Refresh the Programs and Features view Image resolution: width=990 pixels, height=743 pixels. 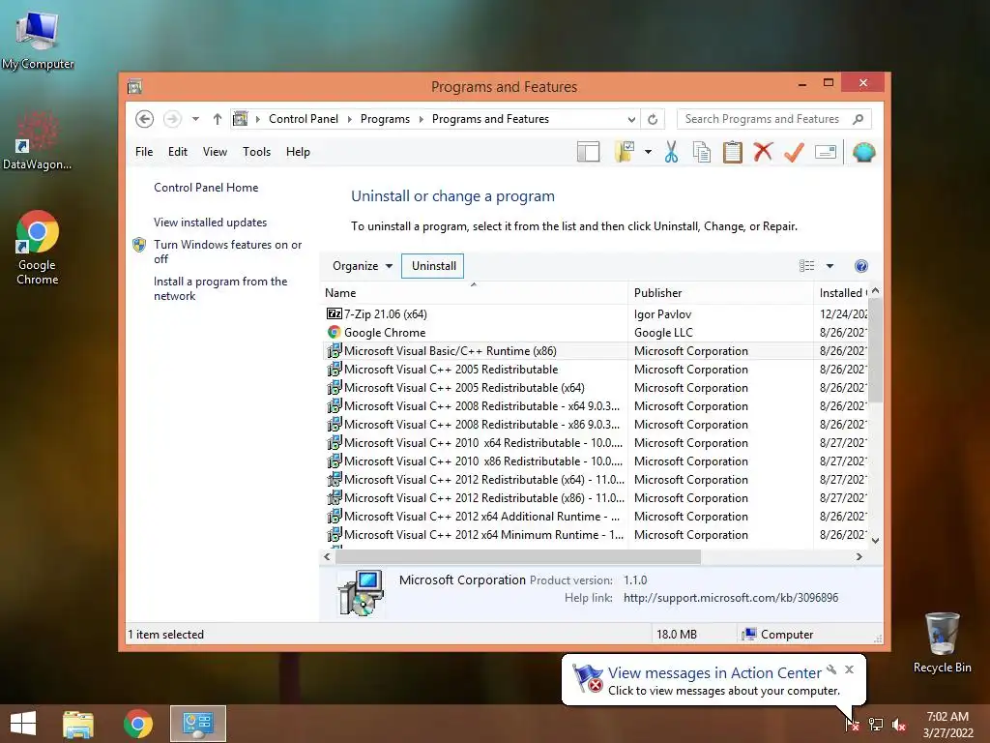653,119
